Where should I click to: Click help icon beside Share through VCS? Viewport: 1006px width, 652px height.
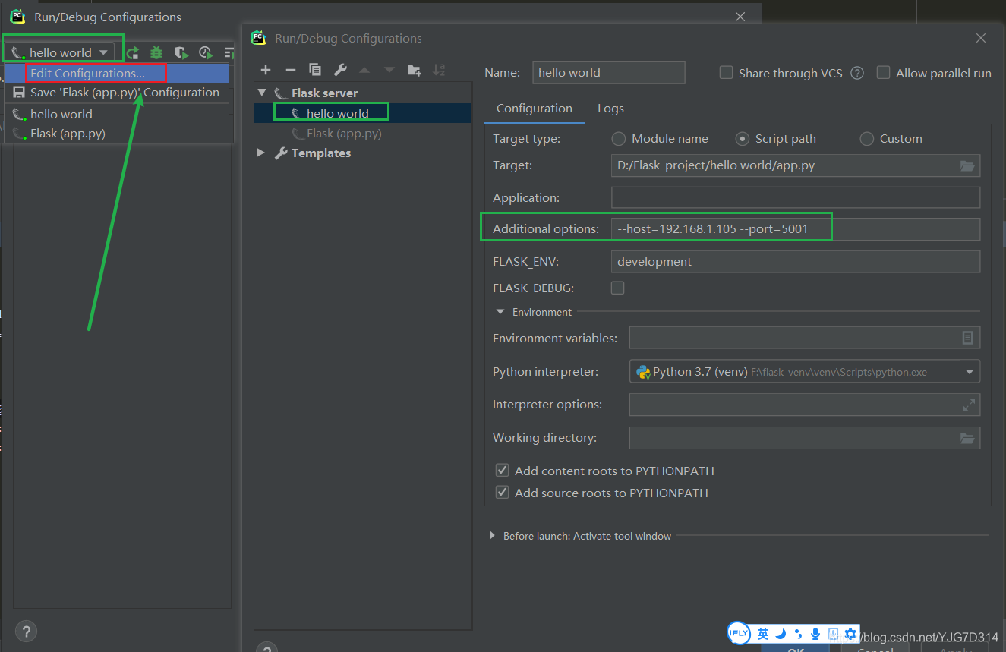(x=857, y=73)
